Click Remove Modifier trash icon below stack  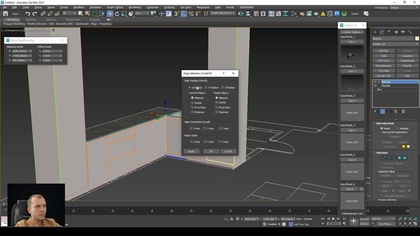pos(396,111)
